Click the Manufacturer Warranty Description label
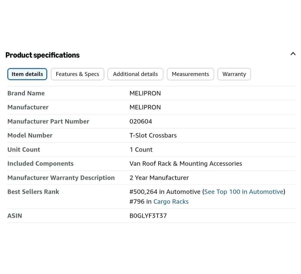301x274 pixels. (61, 178)
